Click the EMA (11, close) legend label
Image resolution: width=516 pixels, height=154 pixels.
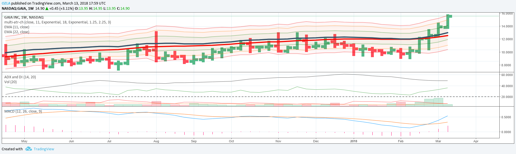point(17,27)
